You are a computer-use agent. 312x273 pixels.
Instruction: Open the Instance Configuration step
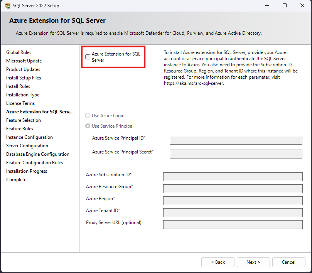[29, 137]
